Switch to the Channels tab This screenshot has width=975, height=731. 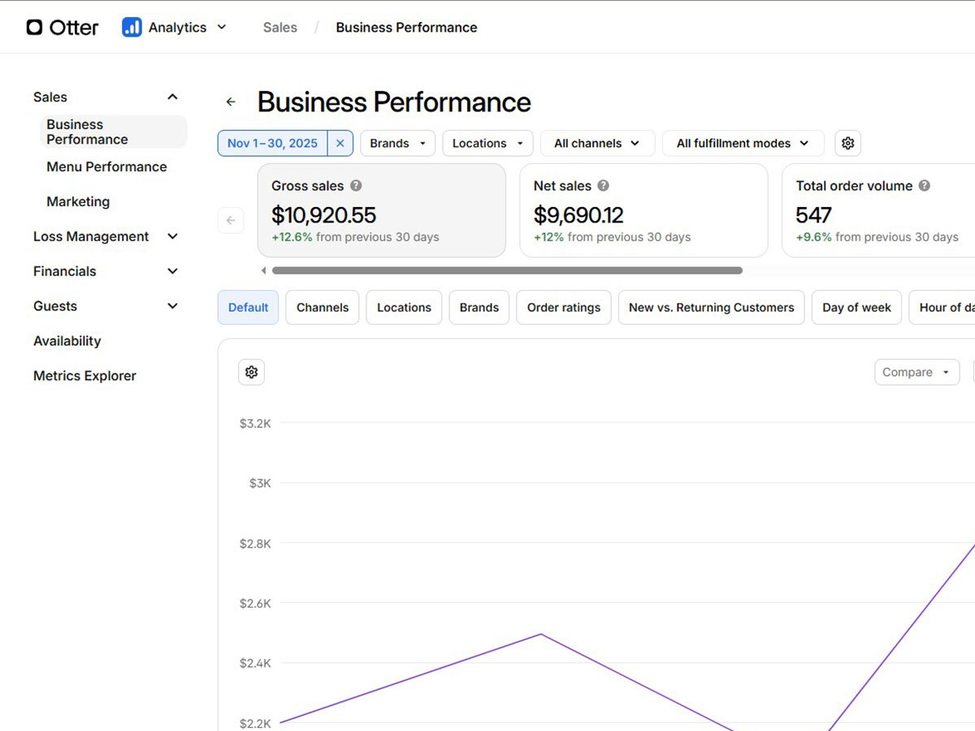323,308
